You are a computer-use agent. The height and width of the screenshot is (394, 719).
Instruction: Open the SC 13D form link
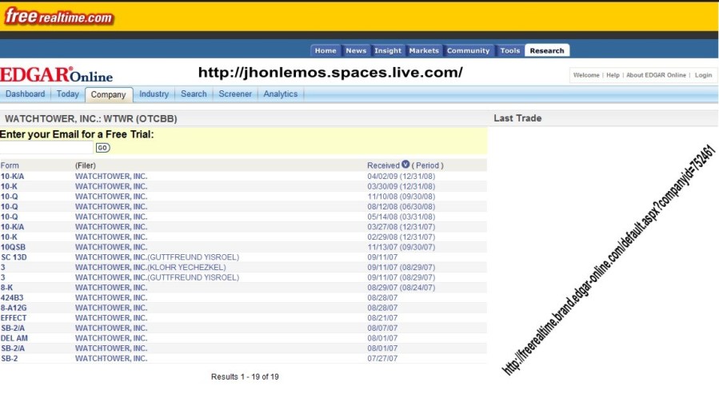point(14,257)
